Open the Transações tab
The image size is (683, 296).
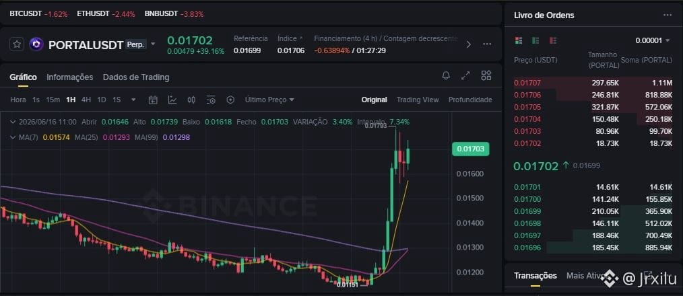(535, 276)
